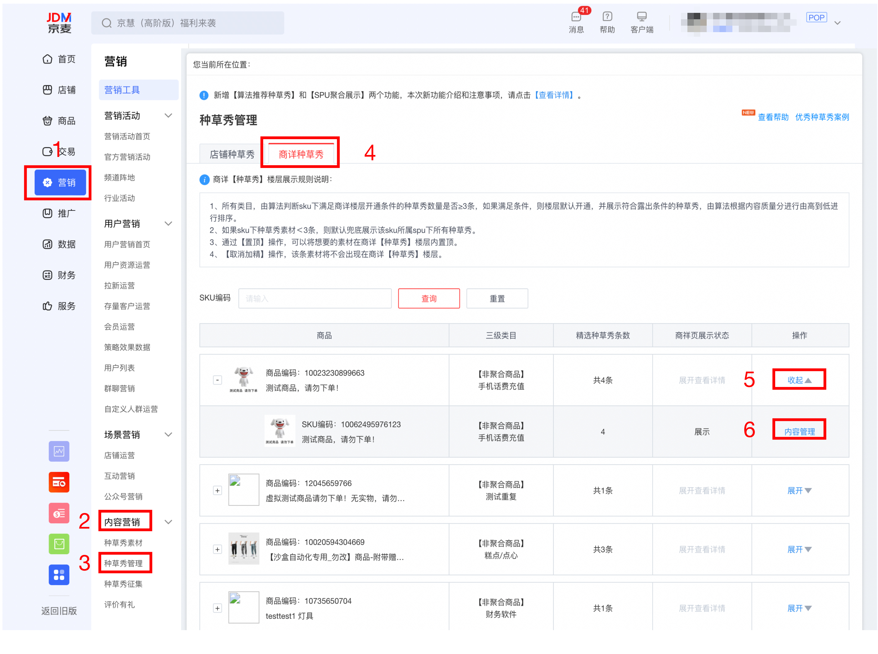Click the 查询 search button
Viewport: 878px width, 654px height.
(429, 299)
